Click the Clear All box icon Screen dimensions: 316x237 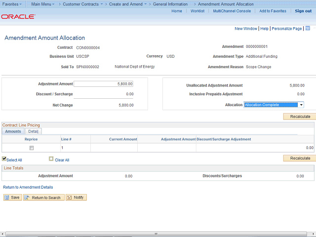pos(51,159)
